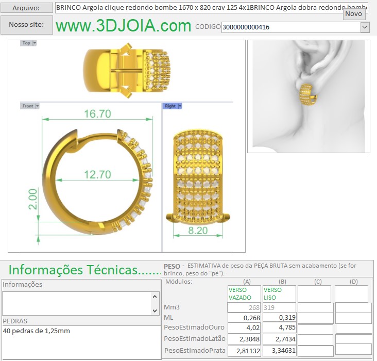
Task: Click inside the Informações text box
Action: click(x=77, y=303)
